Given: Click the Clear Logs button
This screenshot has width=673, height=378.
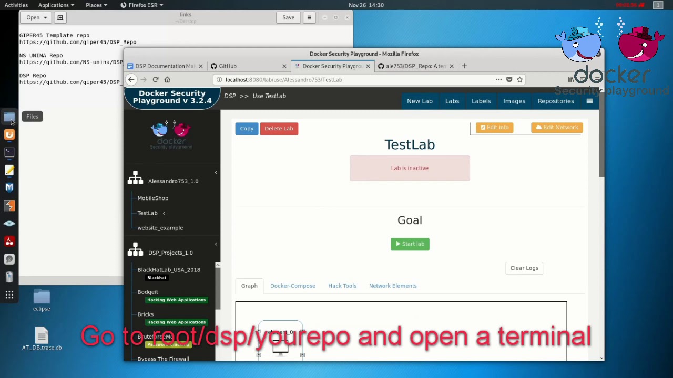Looking at the screenshot, I should click(524, 268).
